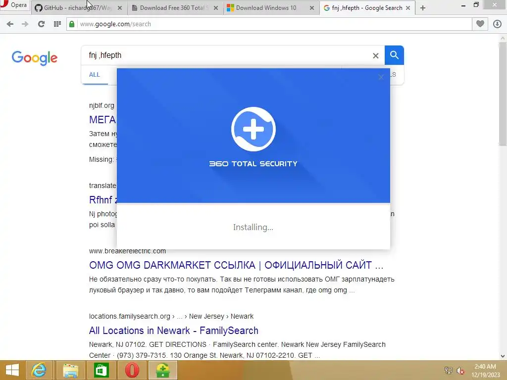Submit search with blue magnifier button
This screenshot has height=380, width=507.
tap(394, 55)
